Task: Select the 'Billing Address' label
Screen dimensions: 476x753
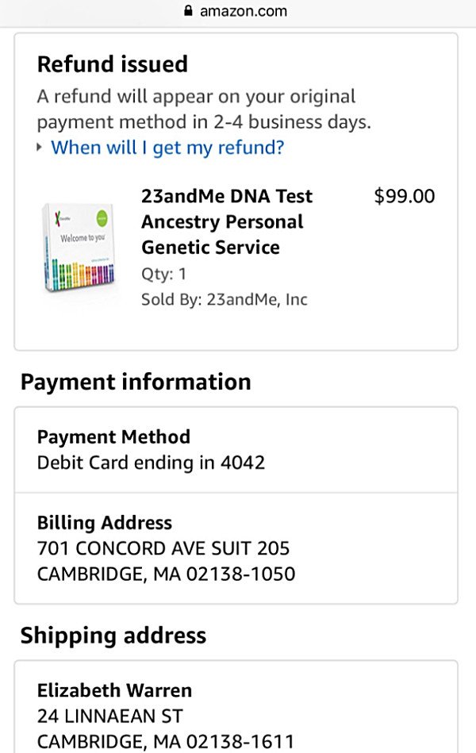Action: coord(105,522)
